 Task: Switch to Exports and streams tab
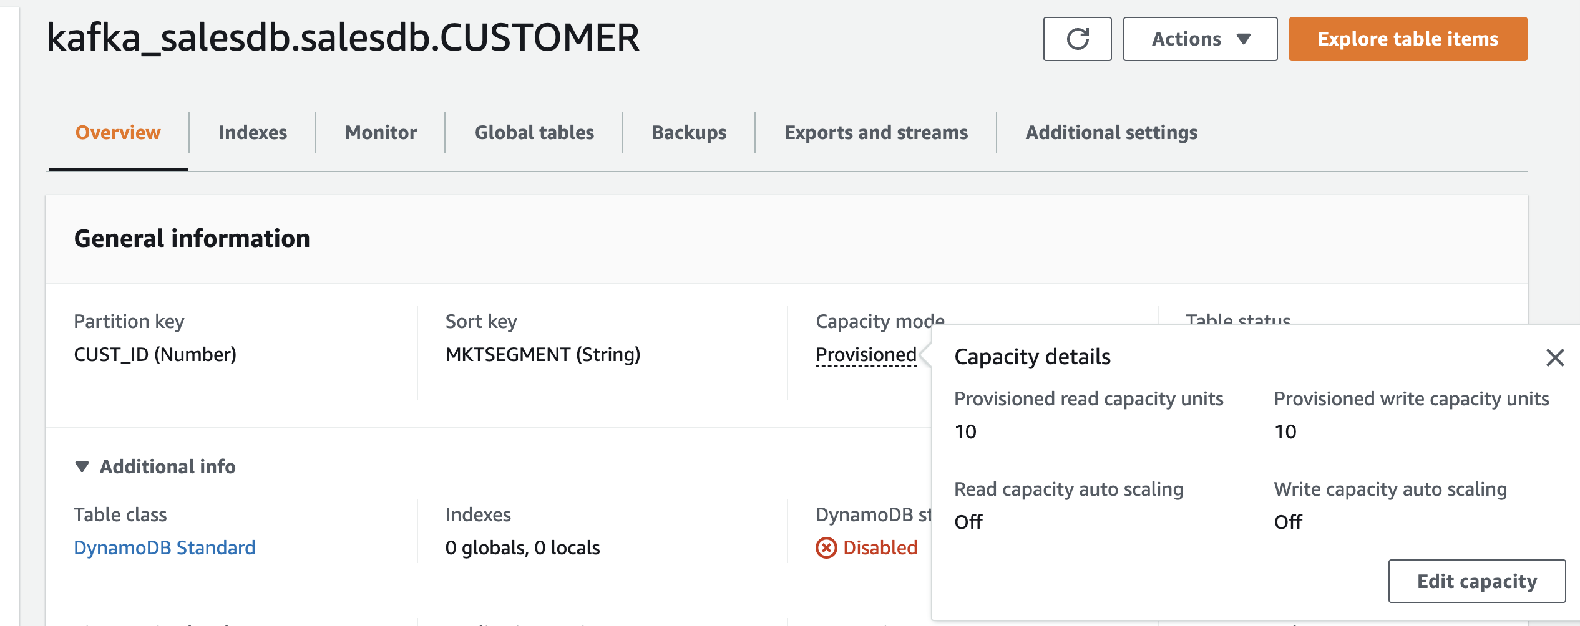click(x=876, y=132)
